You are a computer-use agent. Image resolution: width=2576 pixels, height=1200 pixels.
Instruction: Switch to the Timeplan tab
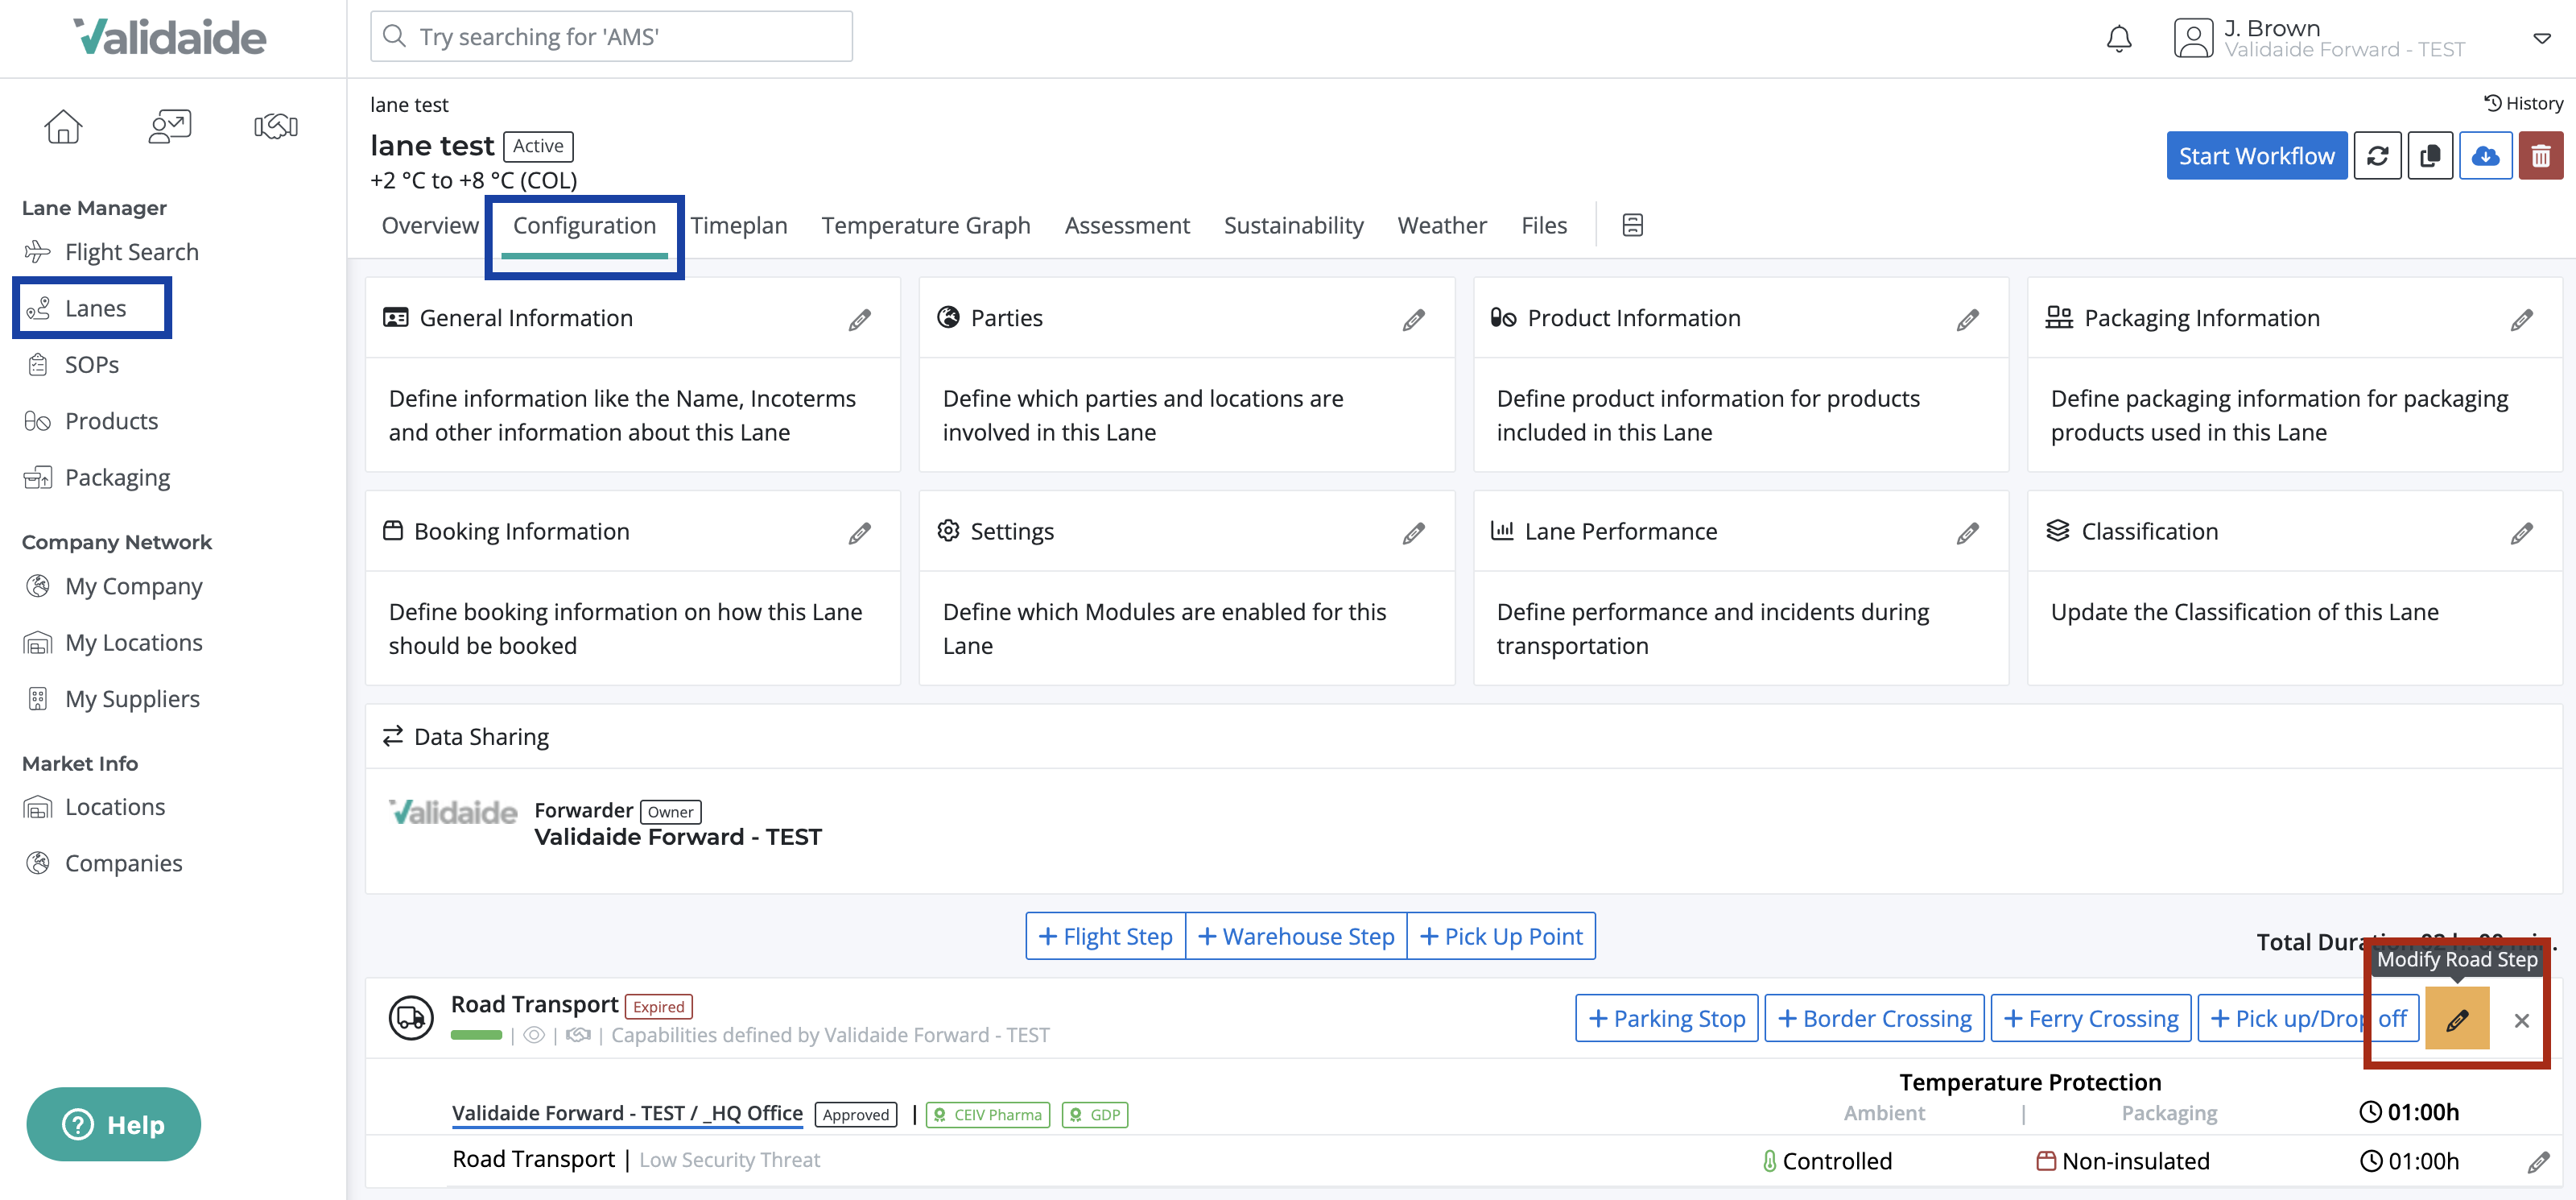click(x=738, y=226)
